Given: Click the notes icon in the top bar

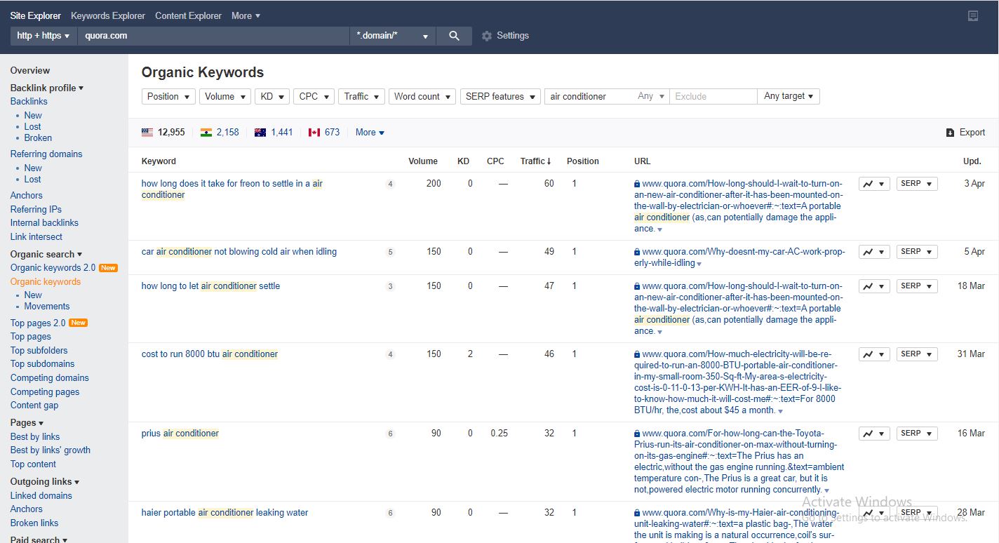Looking at the screenshot, I should click(x=973, y=15).
